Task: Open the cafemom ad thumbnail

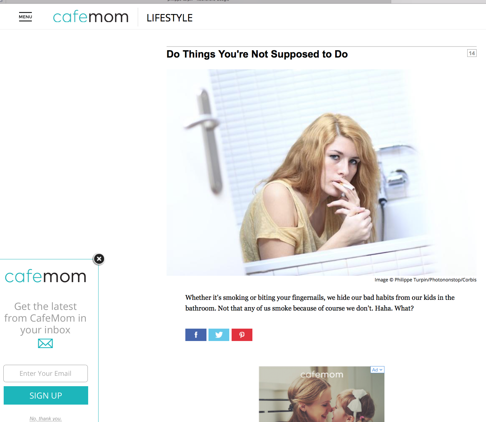Action: pos(321,394)
